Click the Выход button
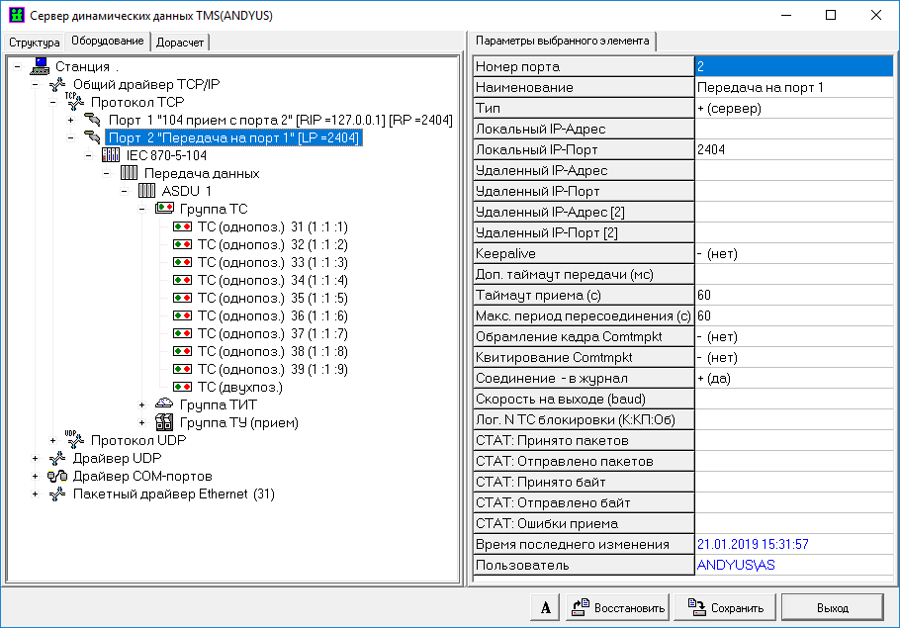Viewport: 900px width, 628px height. point(831,607)
